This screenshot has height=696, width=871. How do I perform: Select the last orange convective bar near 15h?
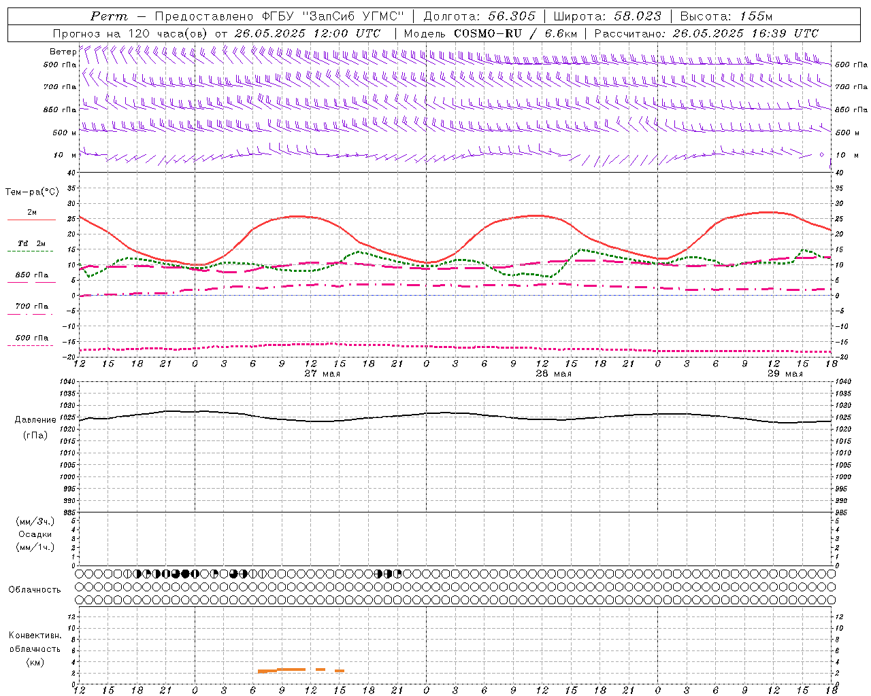pyautogui.click(x=340, y=671)
